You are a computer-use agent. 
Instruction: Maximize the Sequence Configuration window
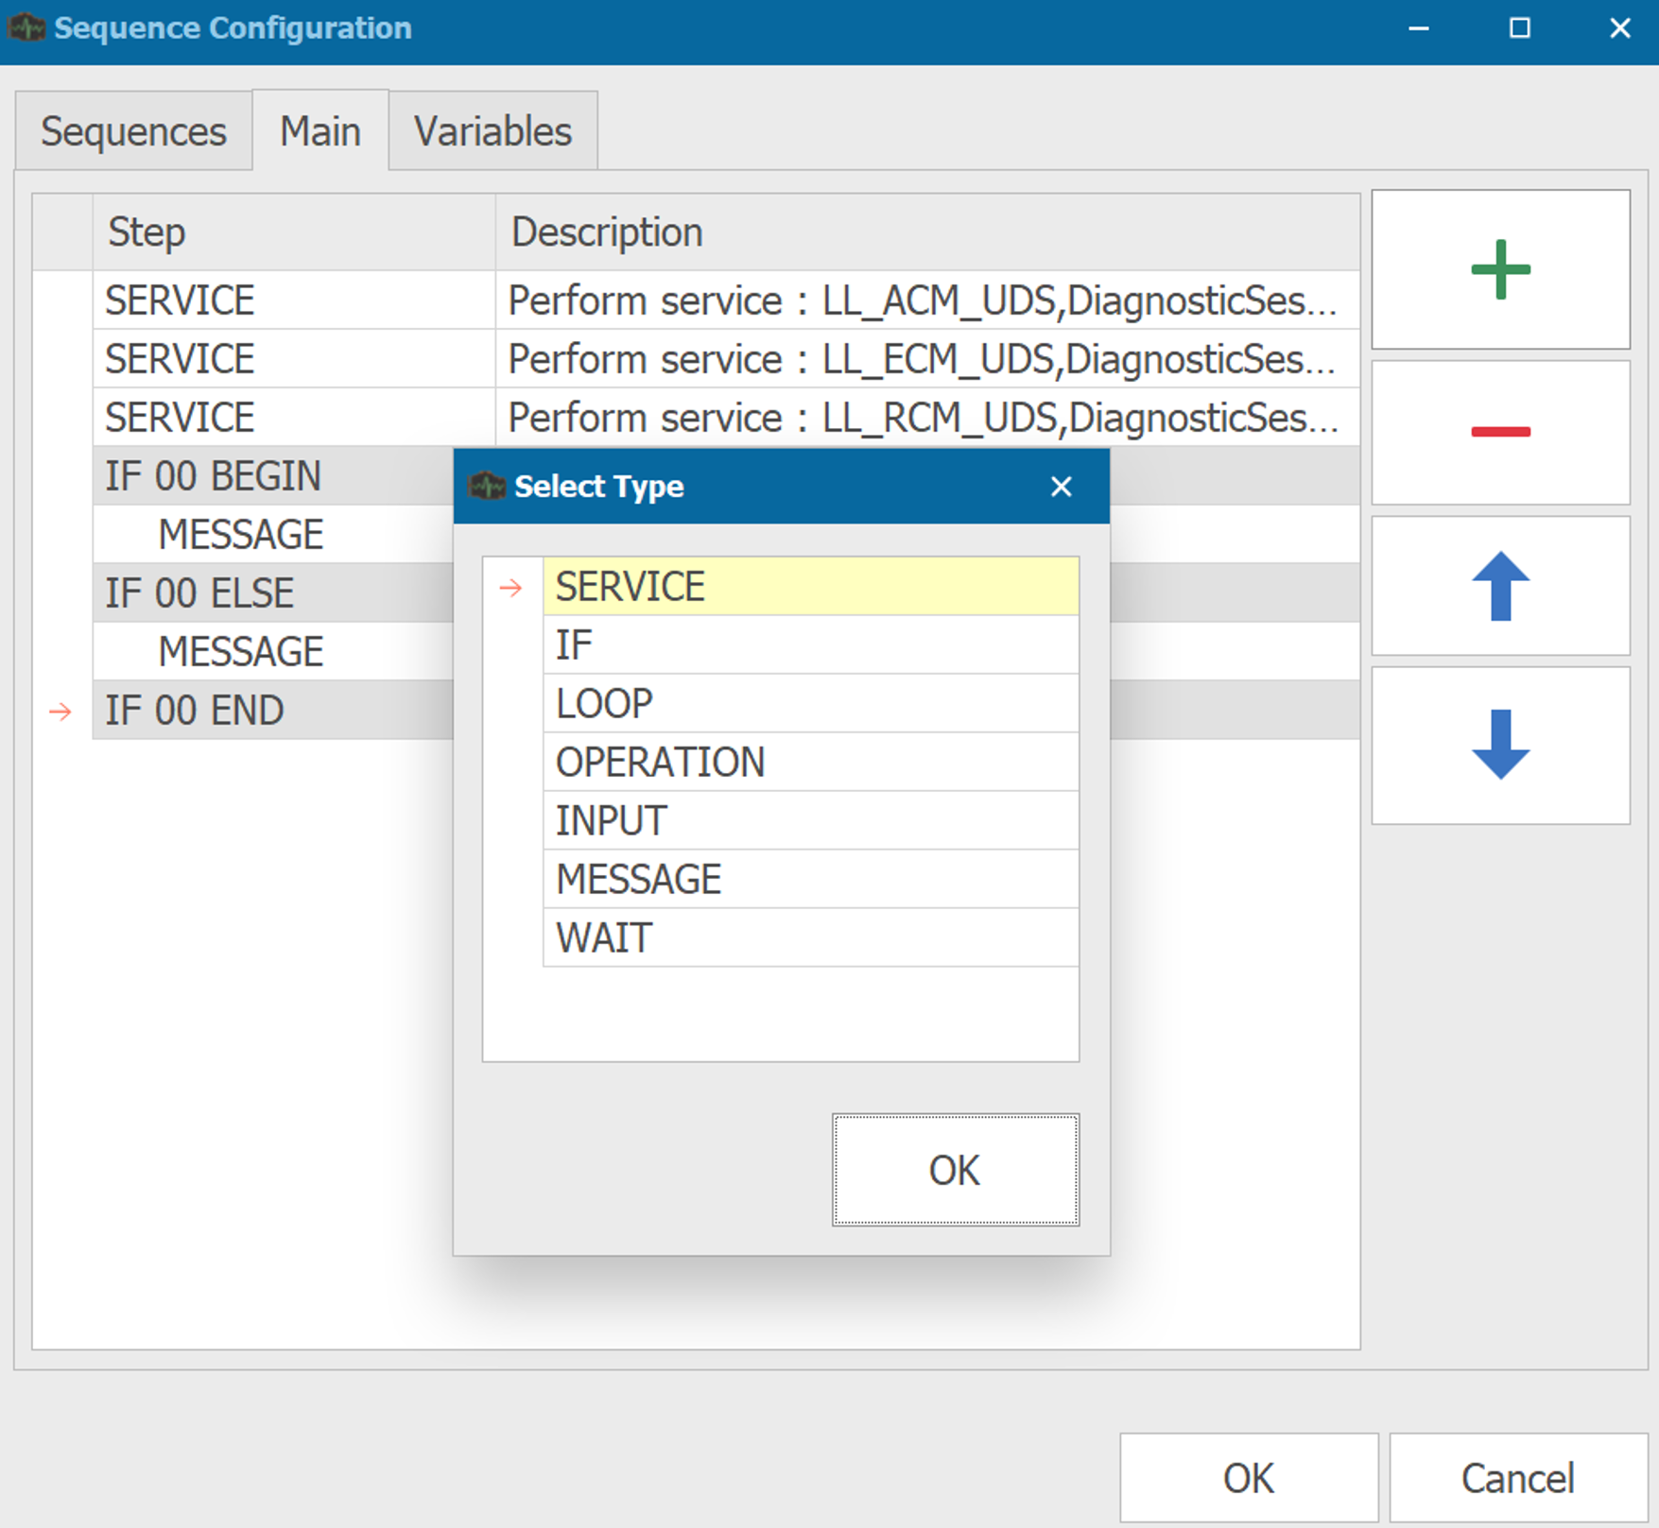coord(1519,28)
